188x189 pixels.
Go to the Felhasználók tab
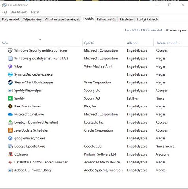pyautogui.click(x=106, y=19)
